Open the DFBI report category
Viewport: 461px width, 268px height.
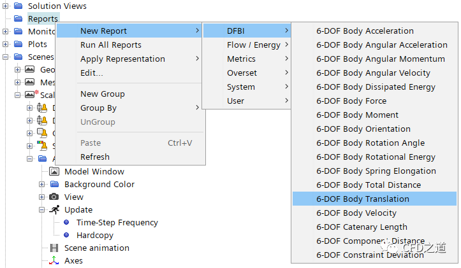pyautogui.click(x=247, y=31)
